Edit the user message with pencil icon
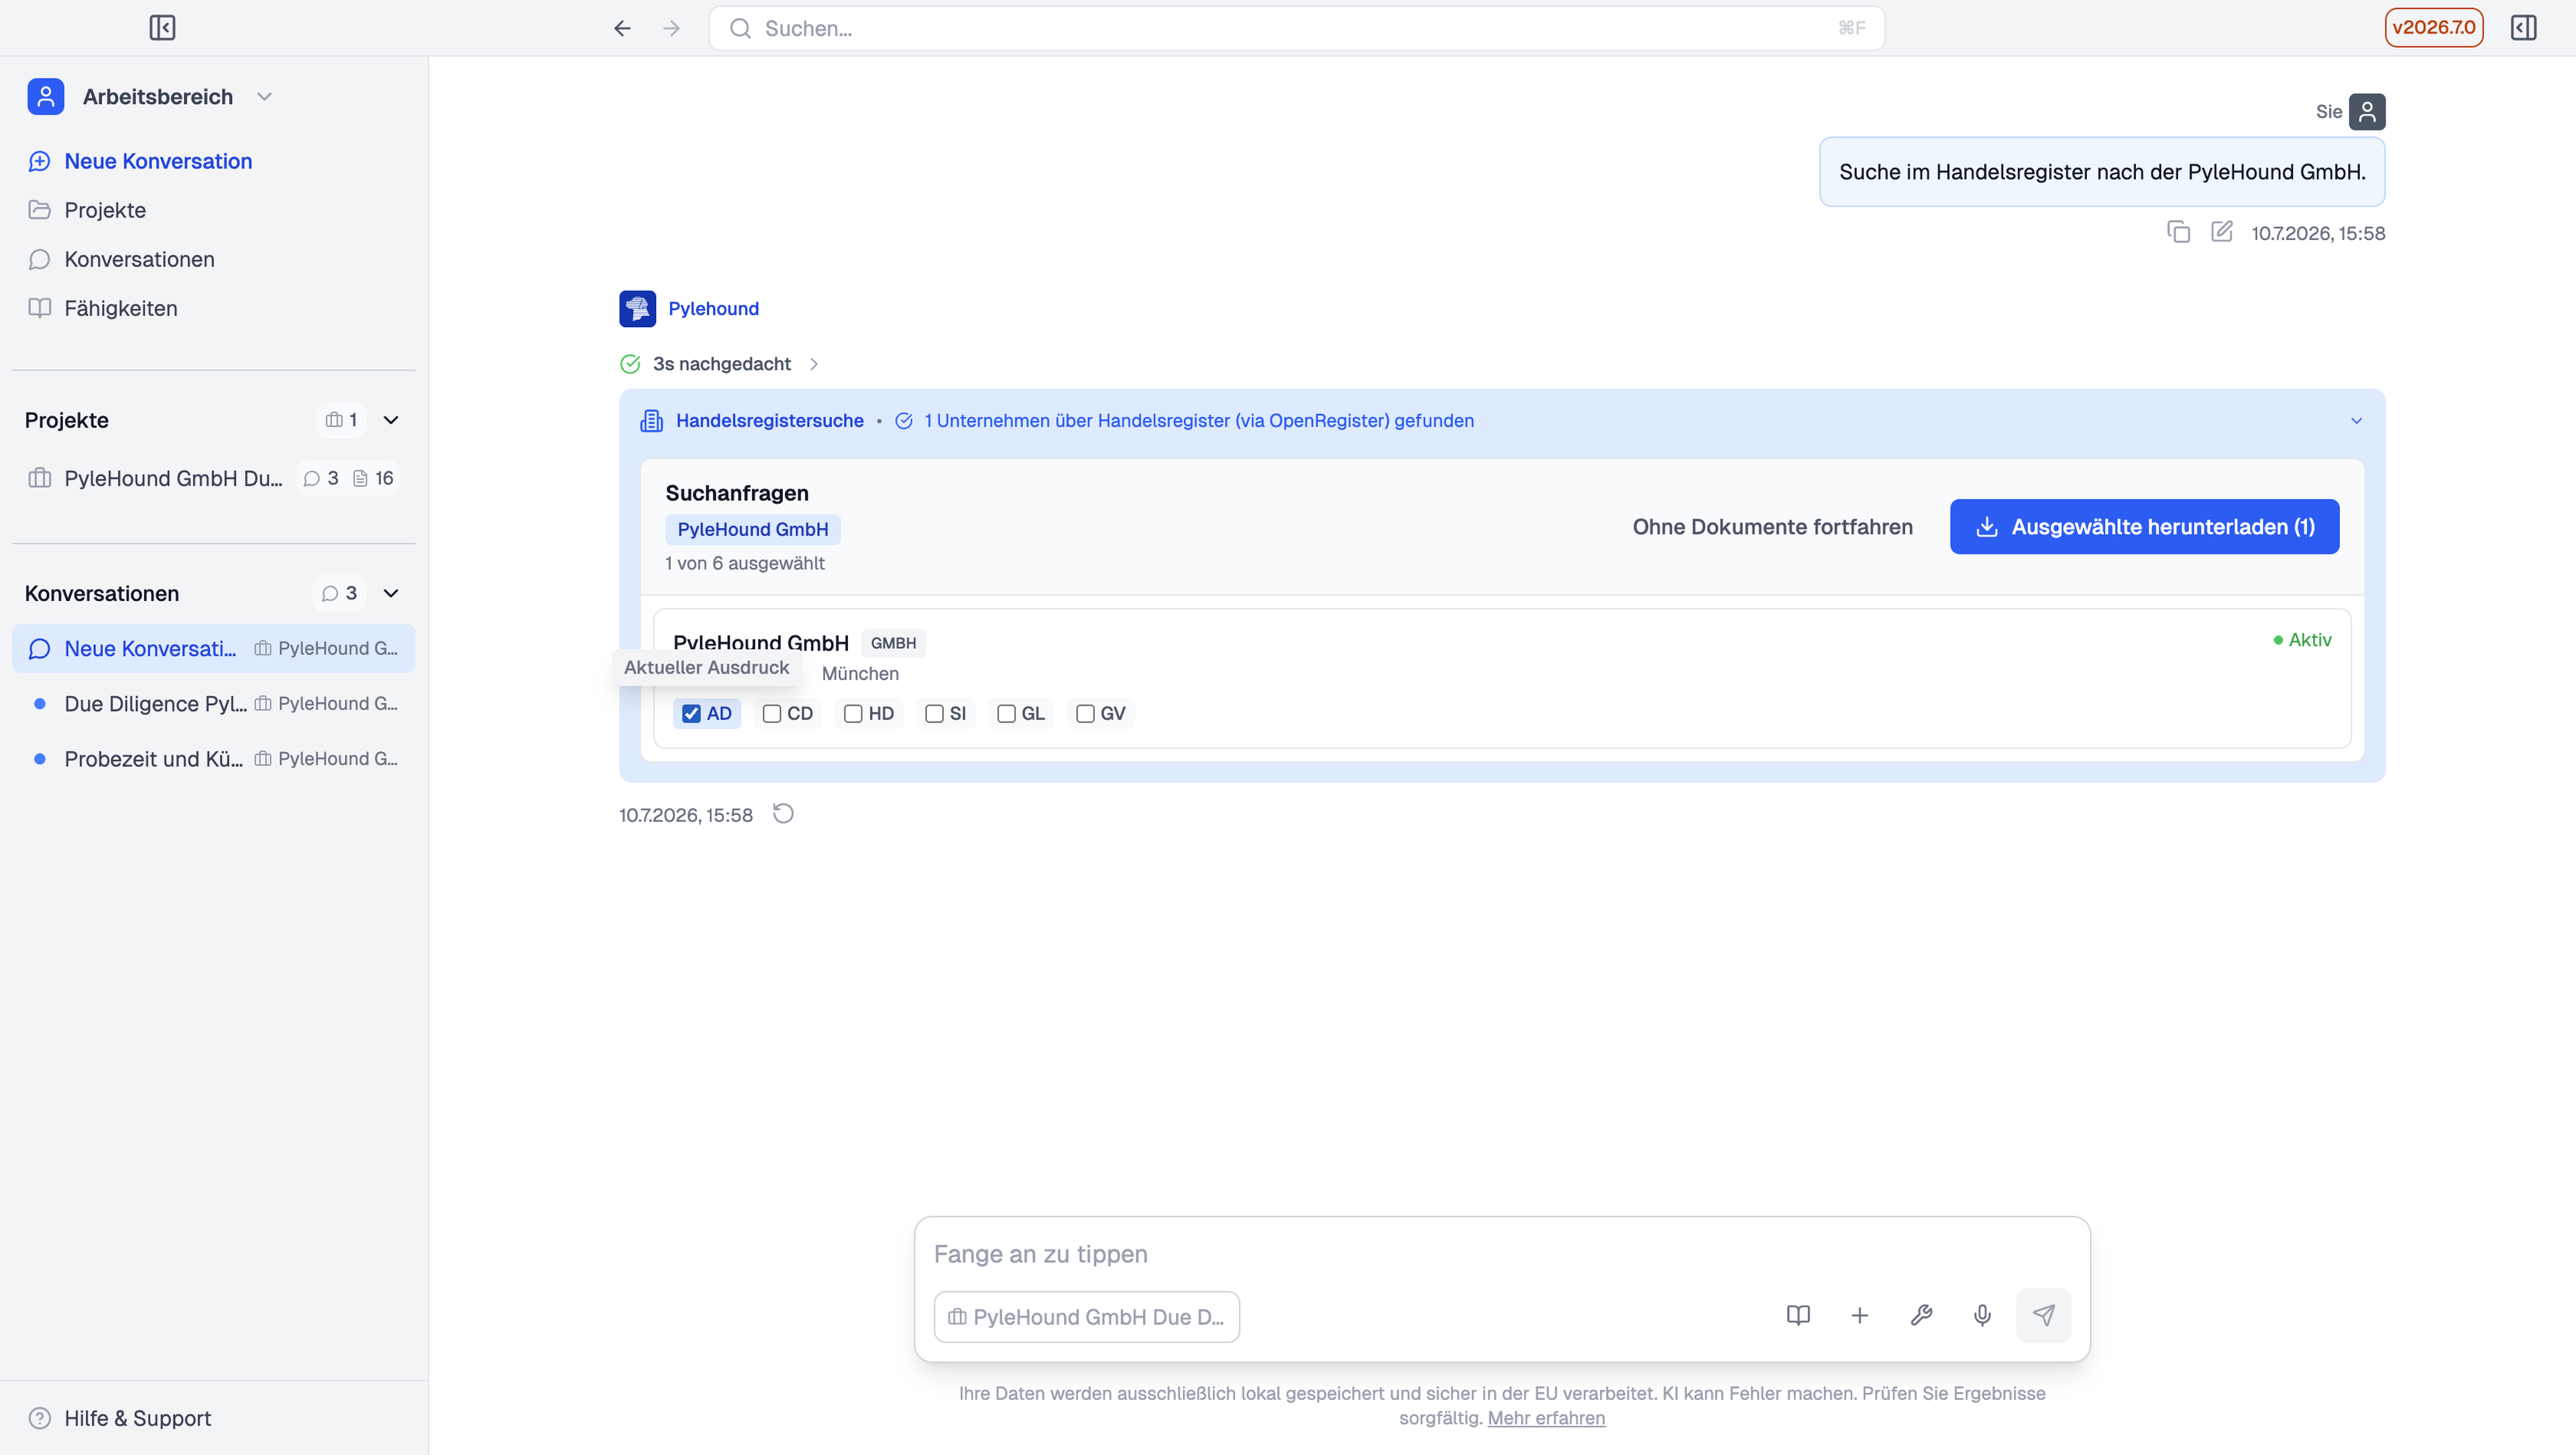This screenshot has width=2576, height=1455. (x=2221, y=232)
